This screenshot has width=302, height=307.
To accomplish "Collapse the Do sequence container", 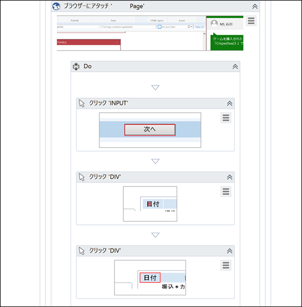I will tap(235, 67).
